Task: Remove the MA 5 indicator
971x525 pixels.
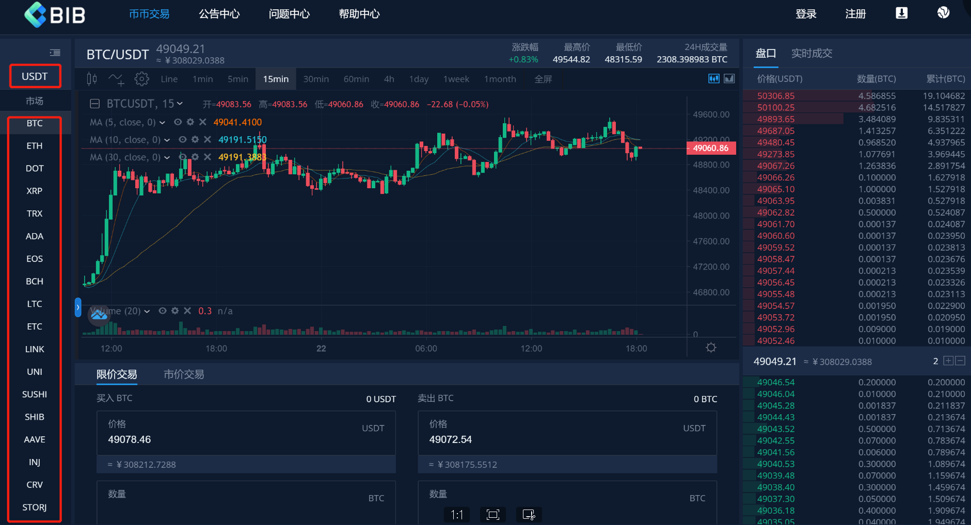Action: [203, 122]
